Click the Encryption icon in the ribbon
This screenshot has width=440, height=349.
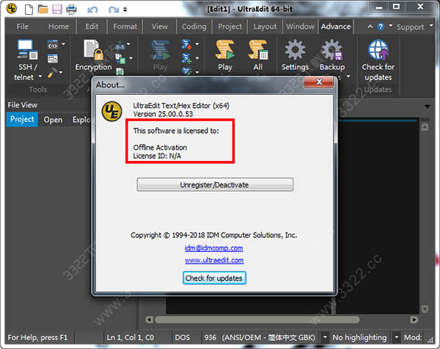tap(93, 50)
